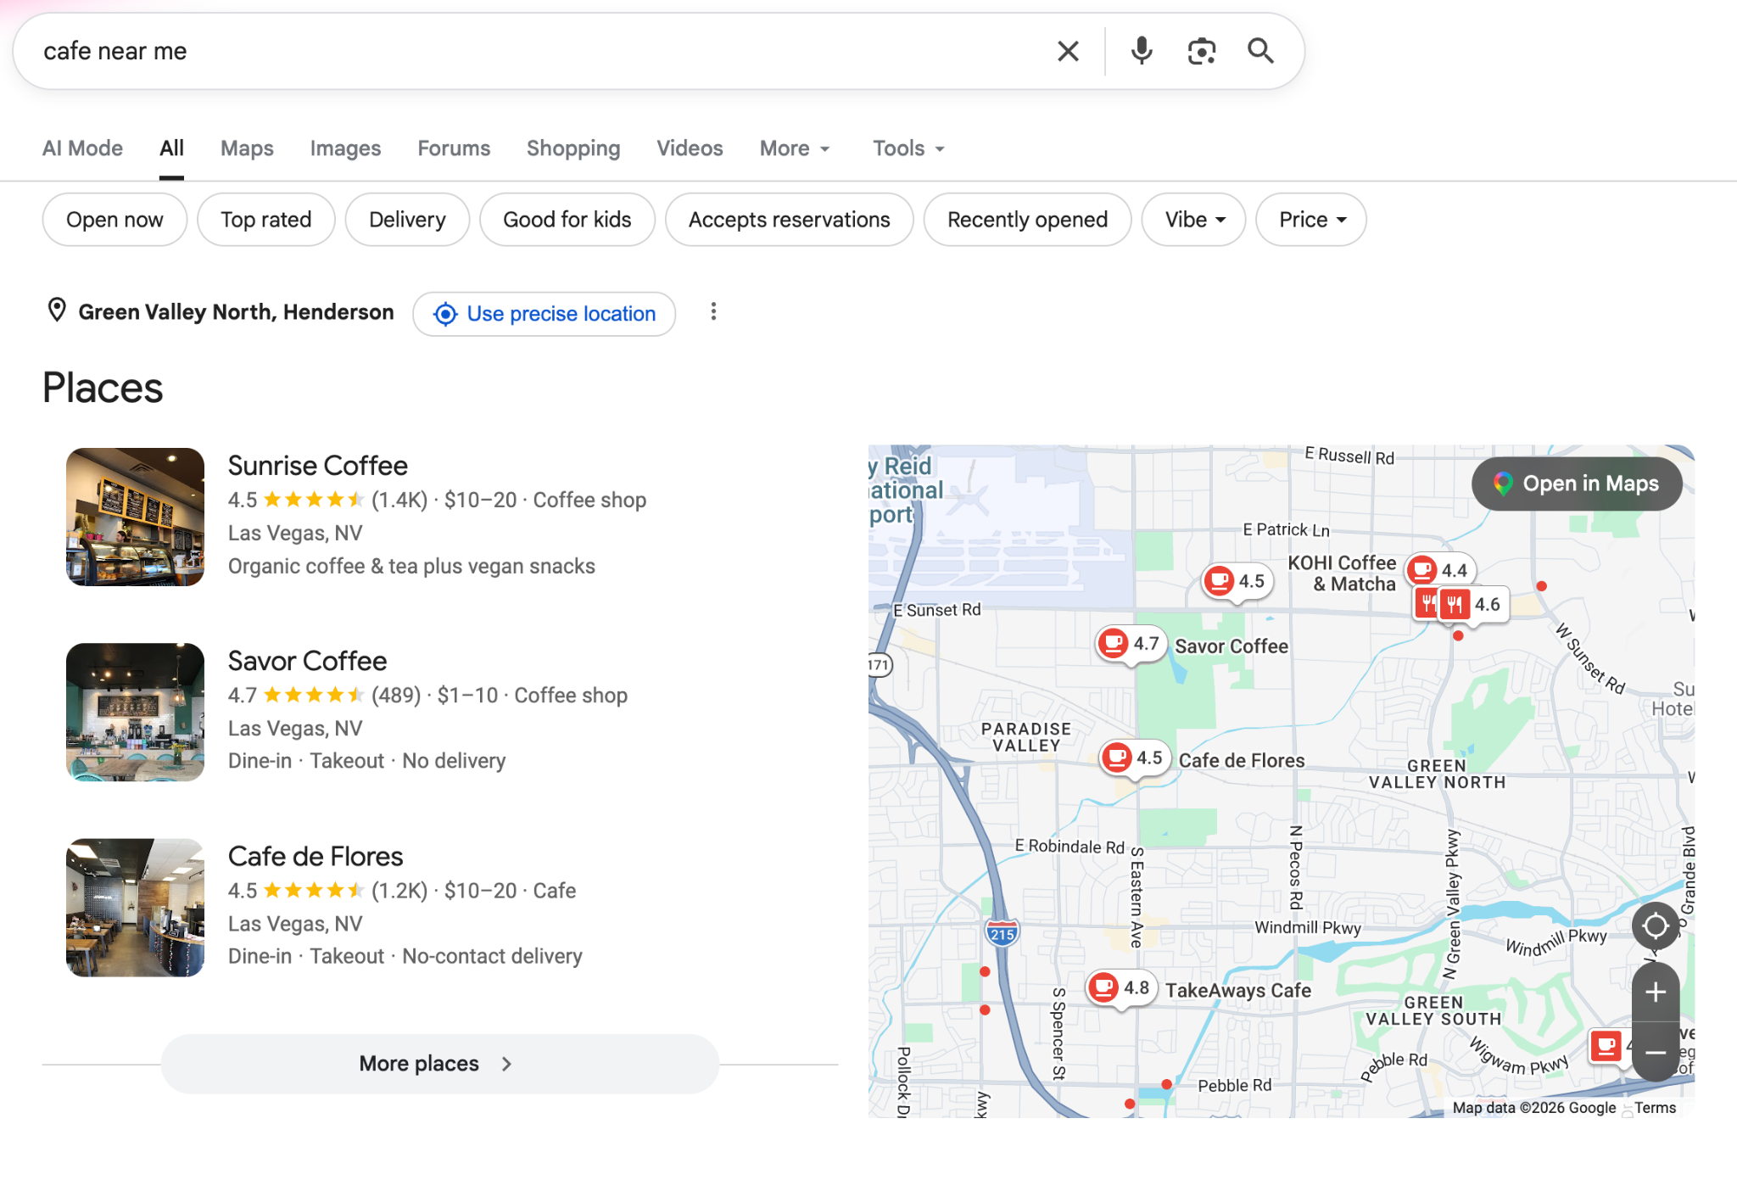Screen dimensions: 1737x1180
Task: Select the All results tab
Action: point(171,148)
